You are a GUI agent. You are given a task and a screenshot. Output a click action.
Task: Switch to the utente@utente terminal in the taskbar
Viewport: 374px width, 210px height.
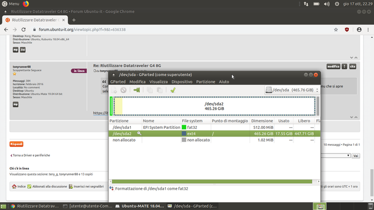88,206
